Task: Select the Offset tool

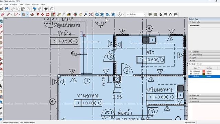Action: pos(37,14)
